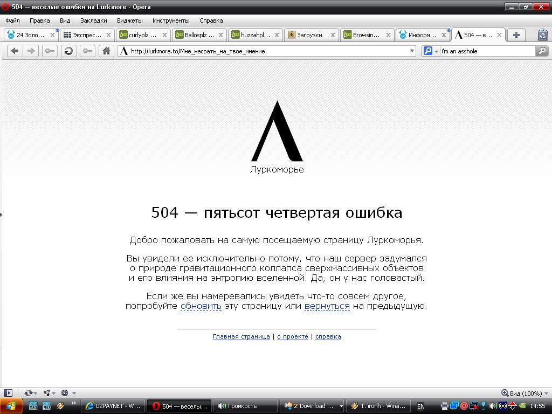Reload the page with the circular arrow
The image size is (552, 414).
pos(68,51)
